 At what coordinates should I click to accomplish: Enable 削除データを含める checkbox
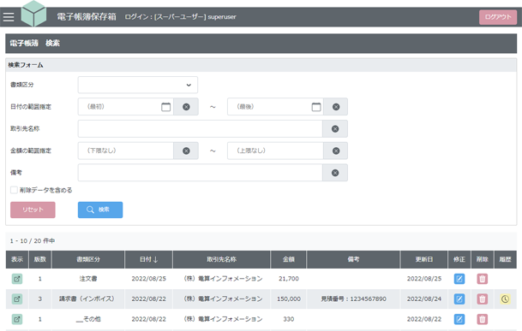click(14, 190)
